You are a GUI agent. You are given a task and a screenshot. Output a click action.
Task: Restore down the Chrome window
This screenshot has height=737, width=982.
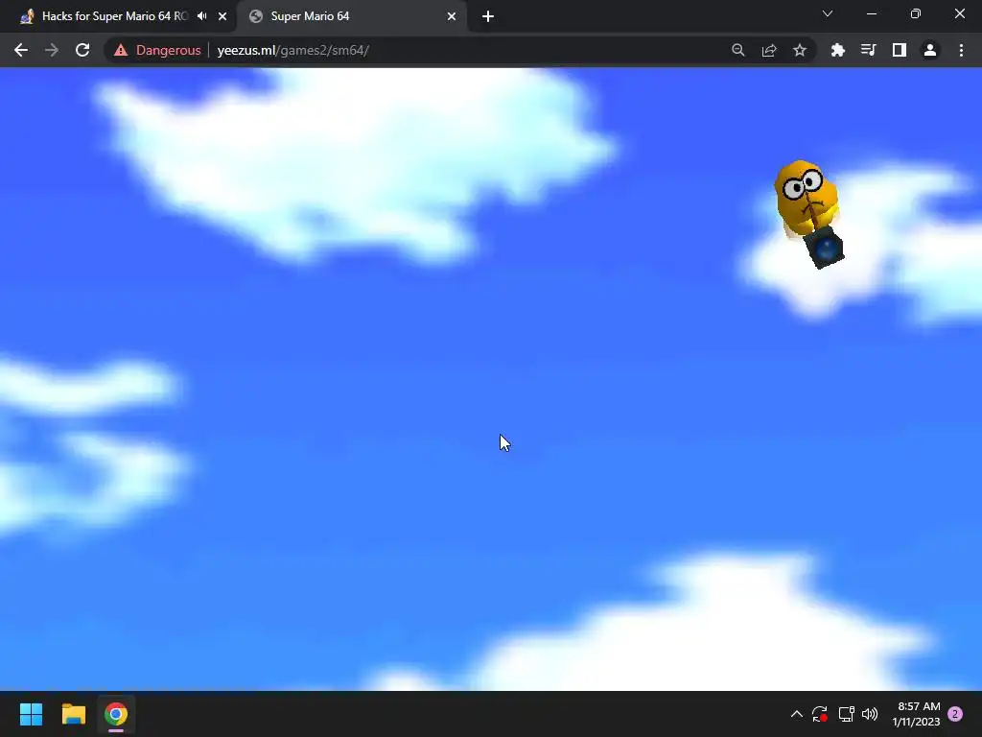(916, 13)
